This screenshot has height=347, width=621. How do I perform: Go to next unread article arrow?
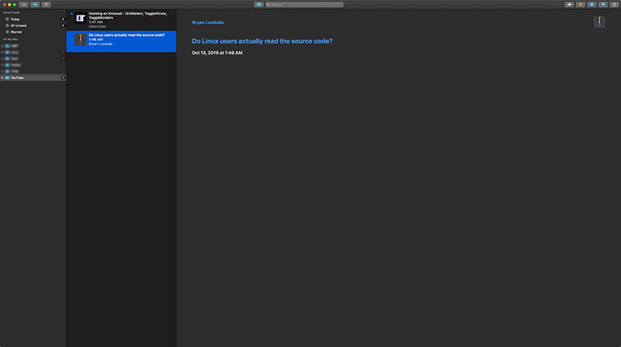569,4
